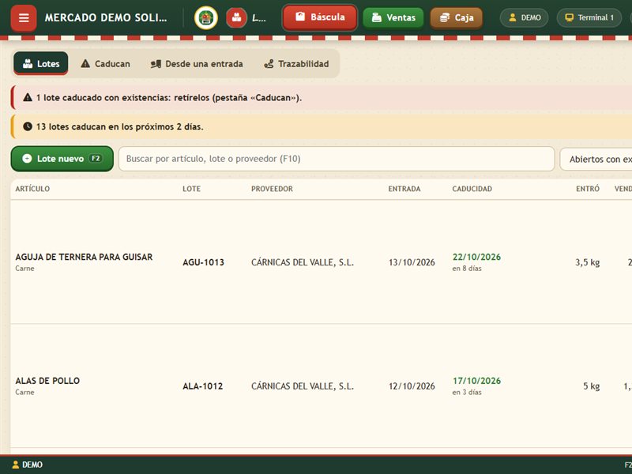This screenshot has width=632, height=474.
Task: Click entry date 13/10/2026
Action: pos(412,262)
